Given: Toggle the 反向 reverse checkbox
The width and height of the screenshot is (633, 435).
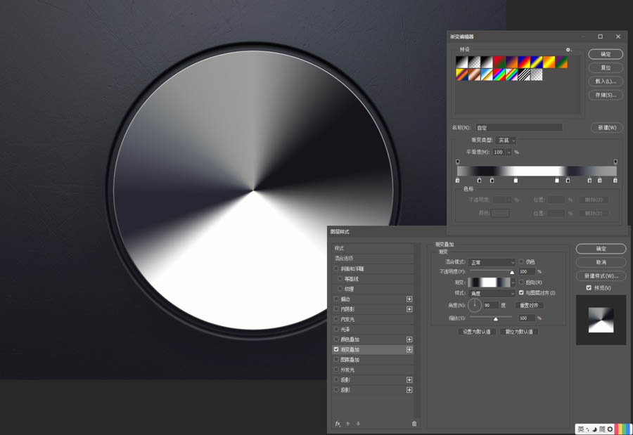Looking at the screenshot, I should tap(521, 282).
